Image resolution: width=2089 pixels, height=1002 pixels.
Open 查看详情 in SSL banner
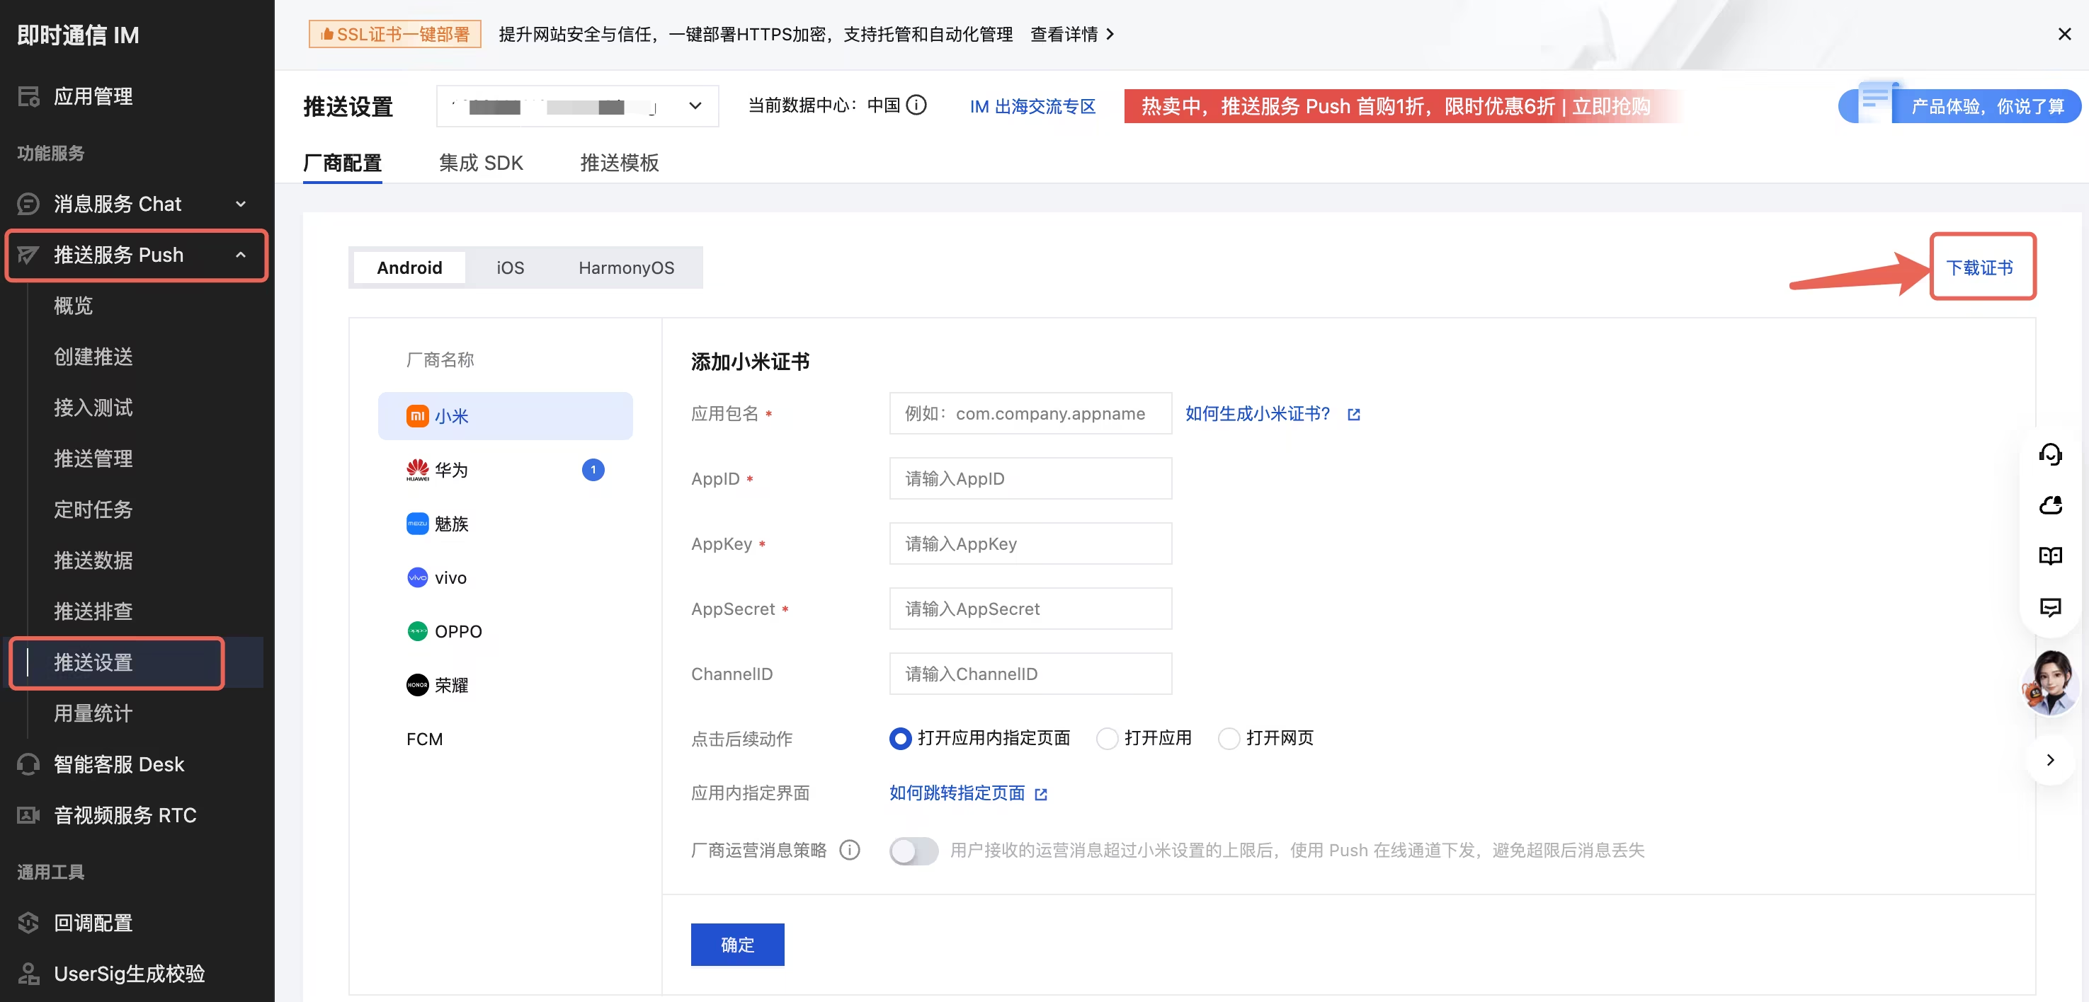(1072, 34)
